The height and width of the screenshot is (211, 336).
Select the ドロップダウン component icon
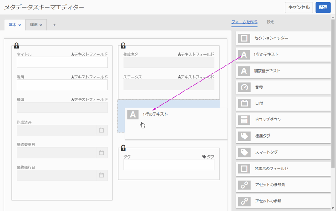coord(244,120)
